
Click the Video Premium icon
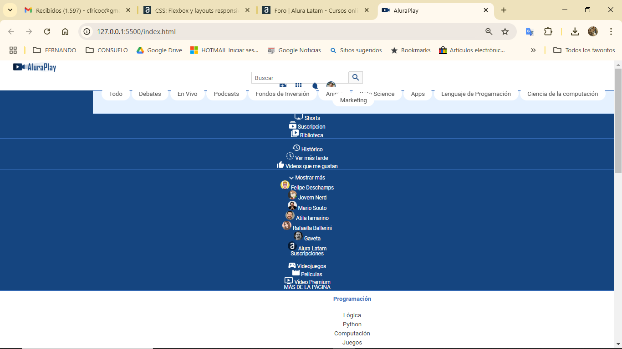click(289, 281)
